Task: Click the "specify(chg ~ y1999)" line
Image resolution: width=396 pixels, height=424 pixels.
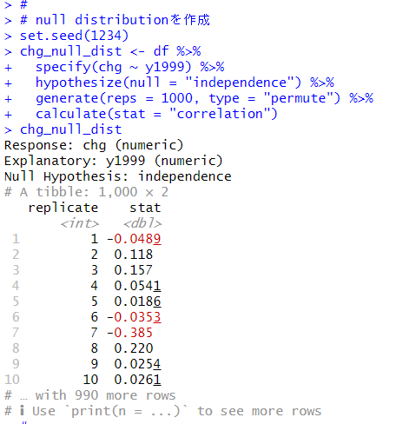Action: (x=129, y=67)
